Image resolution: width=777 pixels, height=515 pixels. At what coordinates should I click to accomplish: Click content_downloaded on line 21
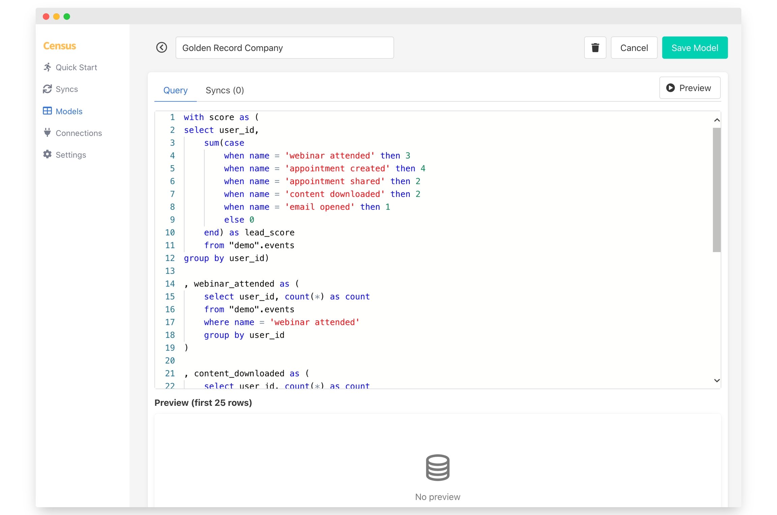[239, 373]
